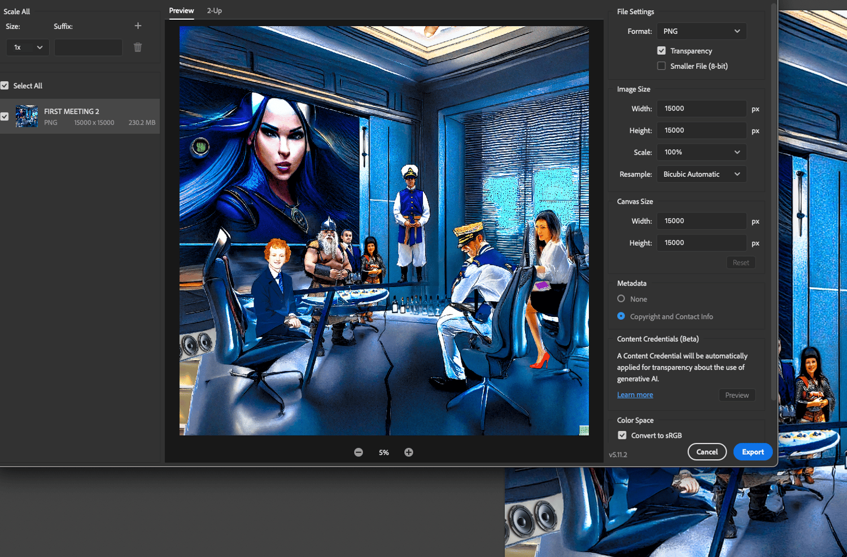Uncheck the FIRST MEETING 2 asset checkbox
Viewport: 847px width, 557px height.
(5, 116)
